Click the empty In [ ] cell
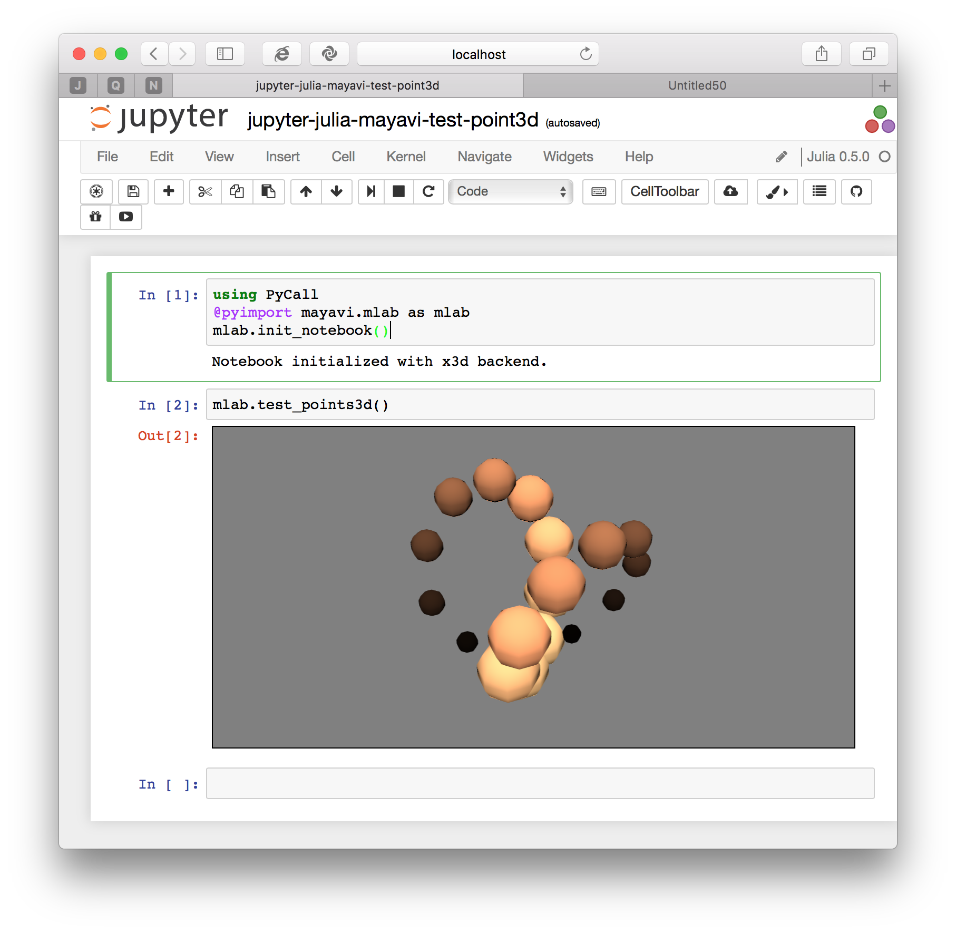 coord(540,783)
